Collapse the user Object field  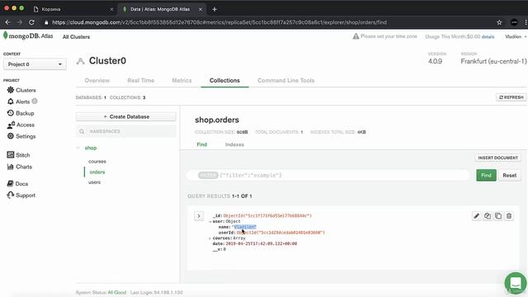pos(210,222)
